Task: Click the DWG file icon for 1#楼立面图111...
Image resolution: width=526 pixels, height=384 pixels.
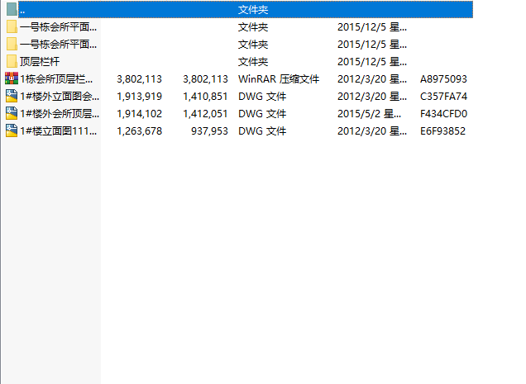Action: 12,131
